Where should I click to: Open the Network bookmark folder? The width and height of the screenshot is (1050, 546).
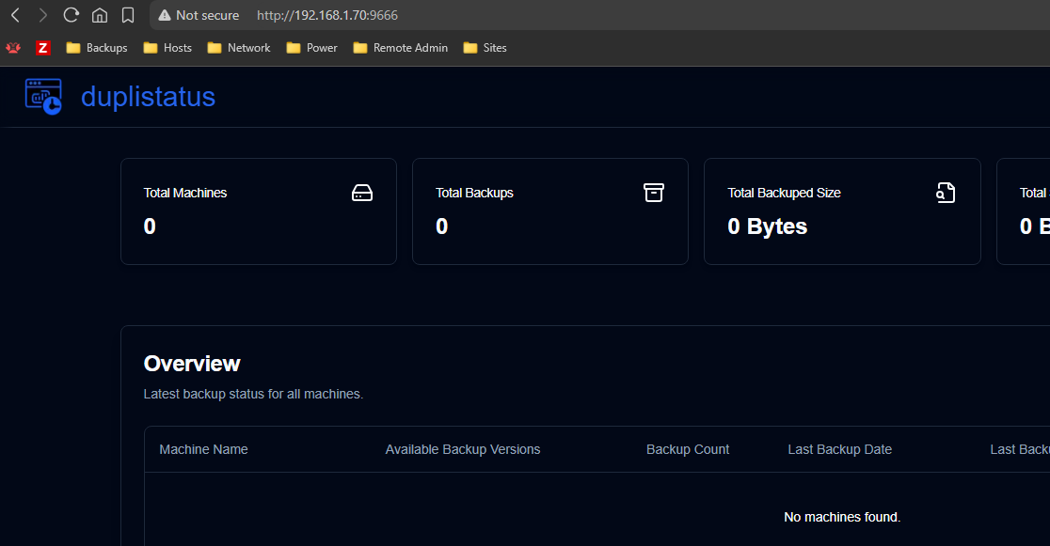point(238,48)
